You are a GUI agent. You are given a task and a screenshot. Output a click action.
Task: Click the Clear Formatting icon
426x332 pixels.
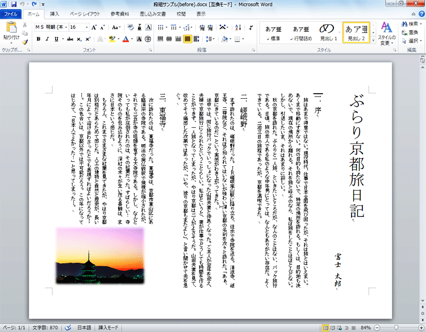pos(131,27)
